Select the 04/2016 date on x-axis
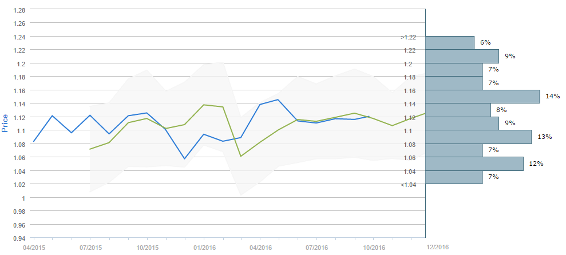This screenshot has width=566, height=255. pyautogui.click(x=260, y=248)
